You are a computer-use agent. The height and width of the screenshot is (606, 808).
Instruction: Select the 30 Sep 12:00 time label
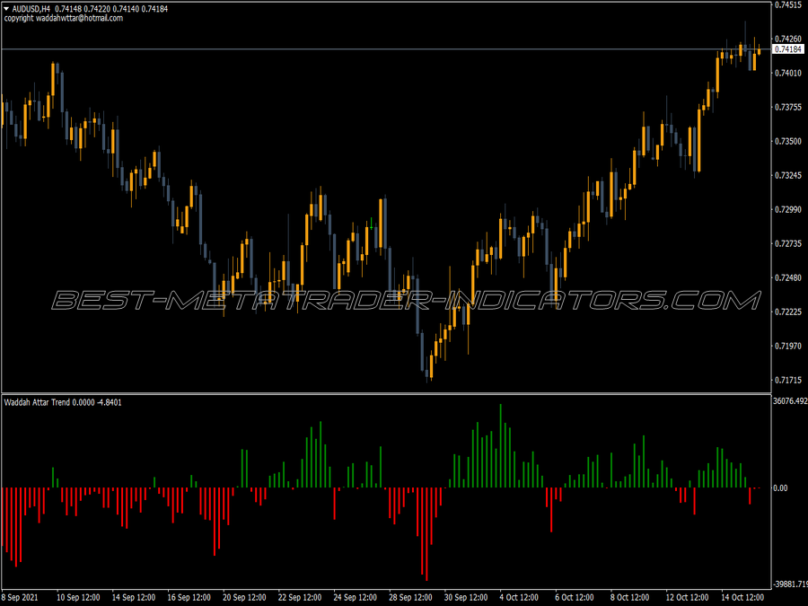coord(466,597)
